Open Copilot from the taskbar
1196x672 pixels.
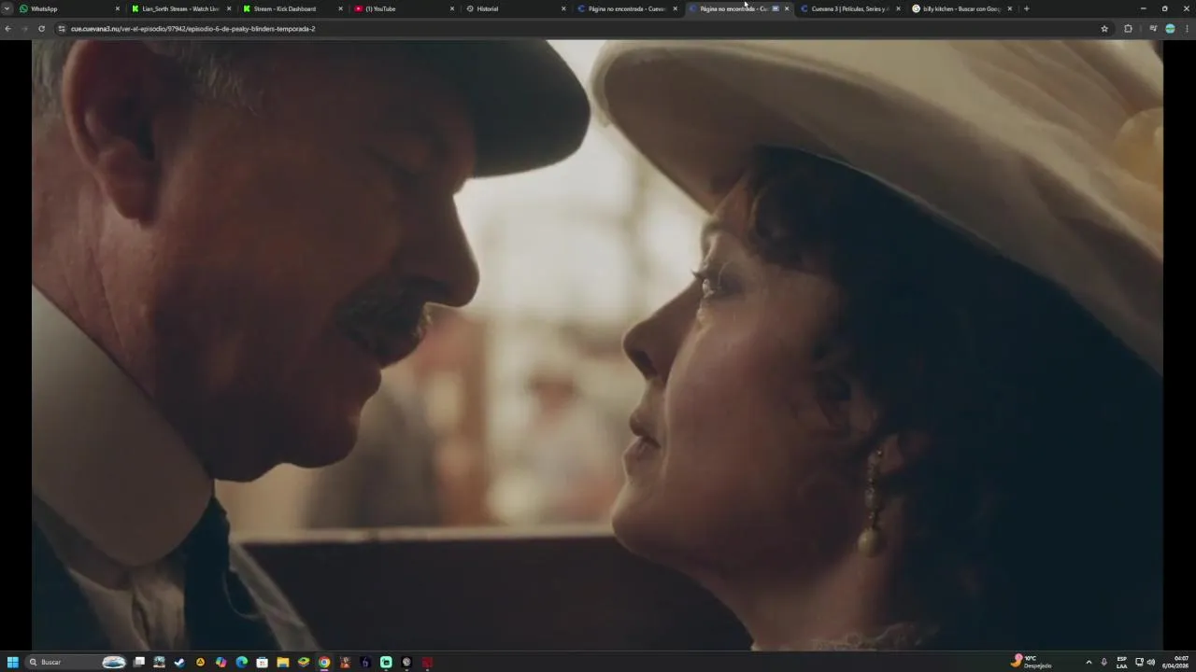tap(221, 662)
